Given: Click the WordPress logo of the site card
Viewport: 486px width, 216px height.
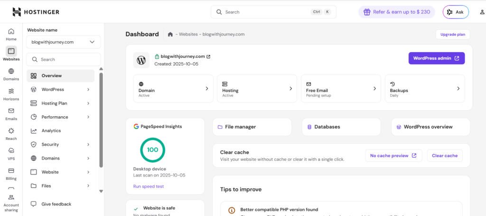Looking at the screenshot, I should [141, 60].
